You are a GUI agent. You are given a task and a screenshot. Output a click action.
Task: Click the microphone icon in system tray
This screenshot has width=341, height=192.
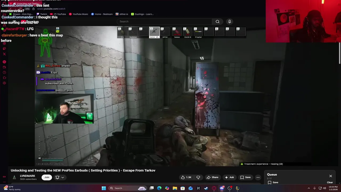(x=314, y=188)
